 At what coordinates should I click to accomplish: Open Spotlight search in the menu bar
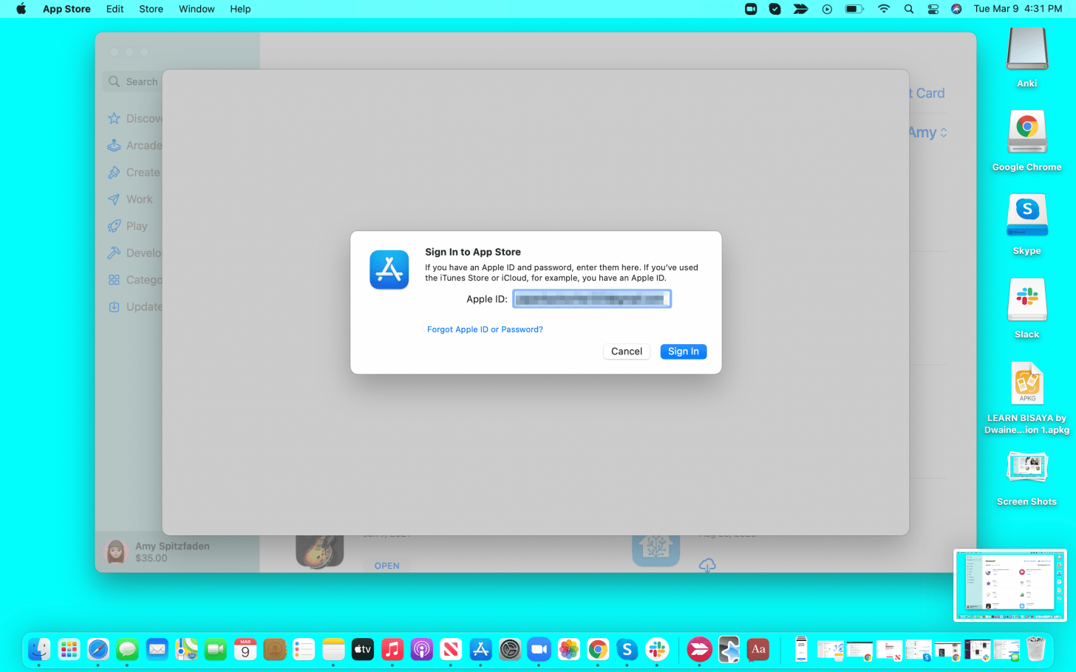tap(909, 9)
